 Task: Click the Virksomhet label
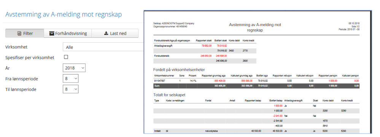(x=16, y=47)
